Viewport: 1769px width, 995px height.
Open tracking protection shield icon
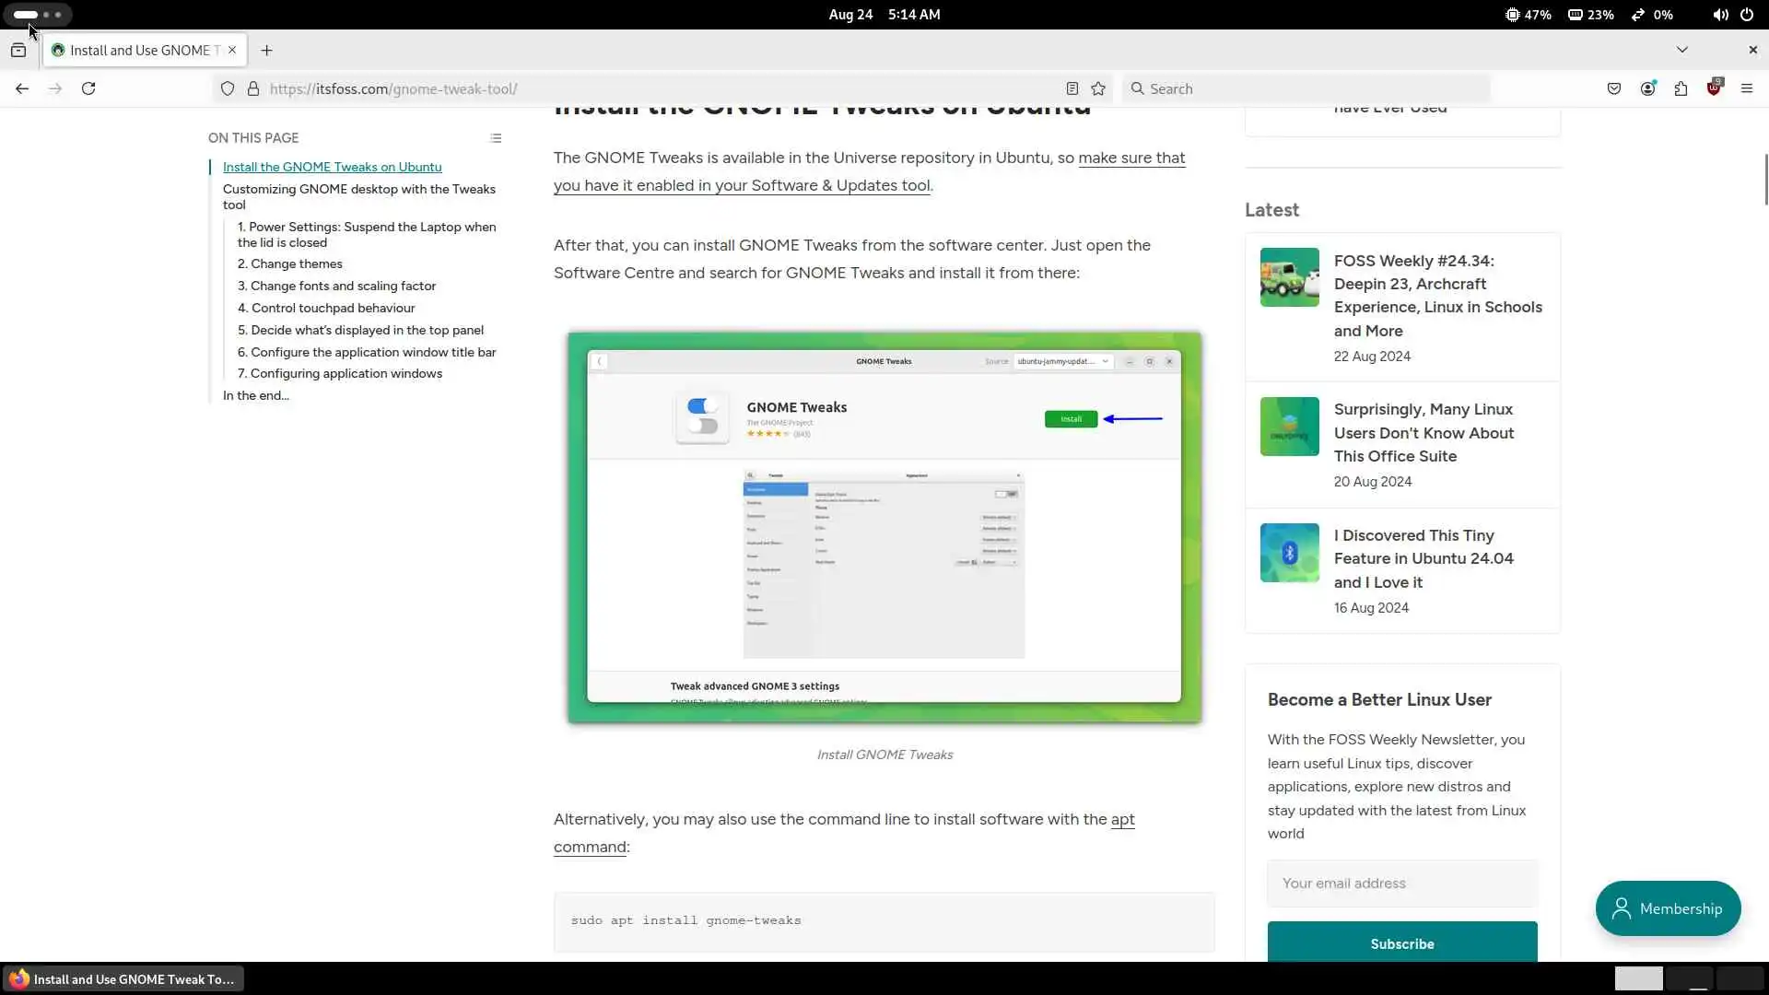pos(228,88)
